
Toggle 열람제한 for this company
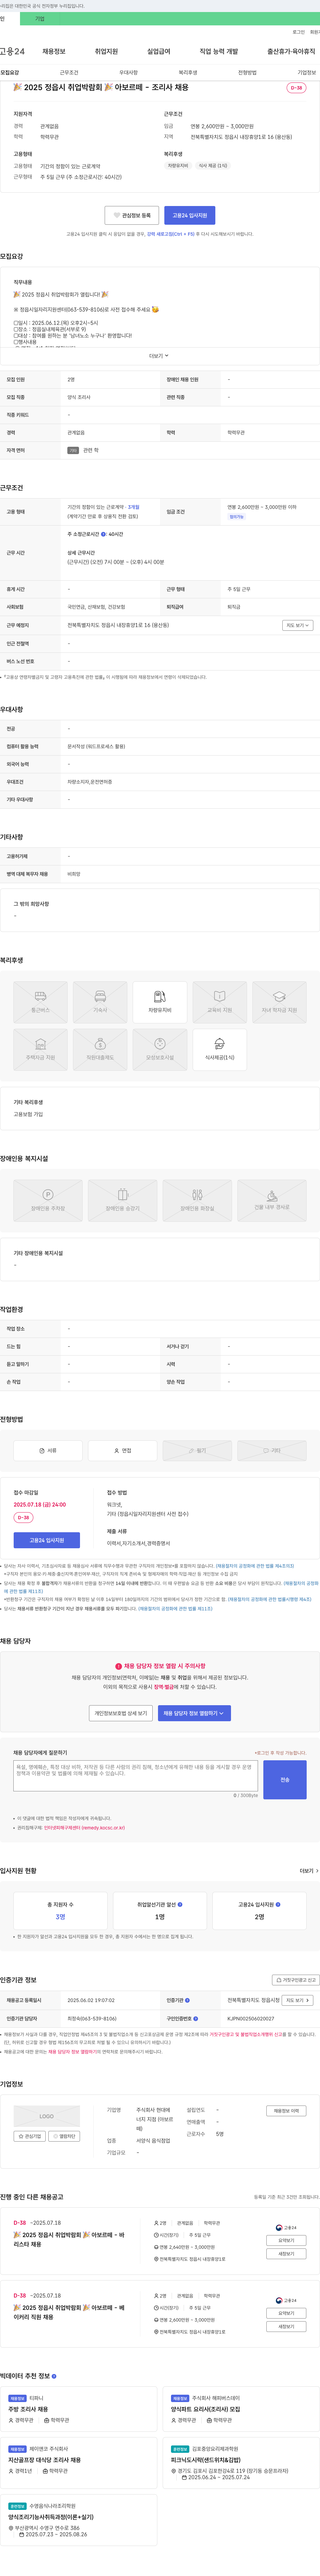click(64, 2136)
